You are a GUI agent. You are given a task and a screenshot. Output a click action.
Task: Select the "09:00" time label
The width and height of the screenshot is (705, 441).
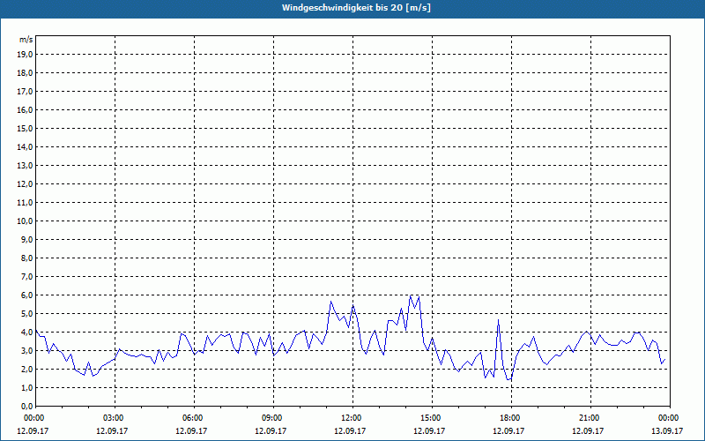[271, 418]
